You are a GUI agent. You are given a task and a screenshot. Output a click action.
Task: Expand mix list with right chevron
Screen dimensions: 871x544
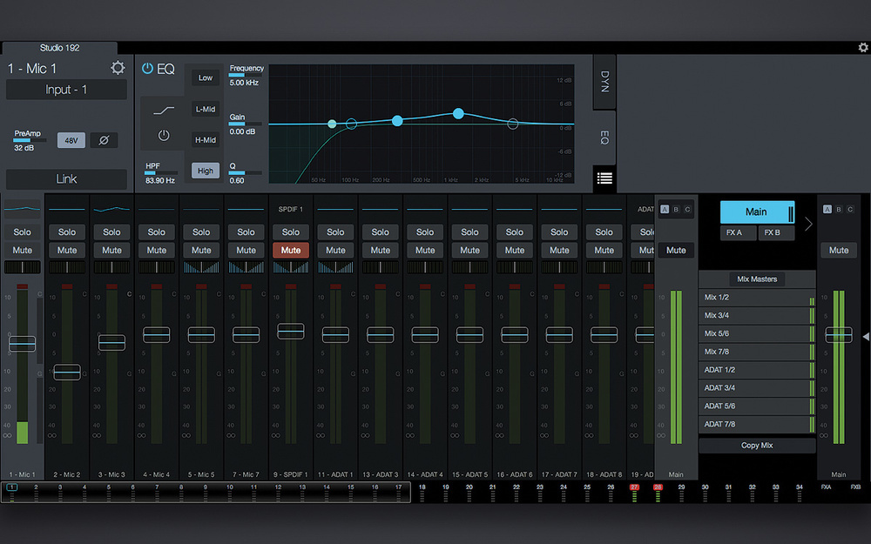pyautogui.click(x=808, y=224)
